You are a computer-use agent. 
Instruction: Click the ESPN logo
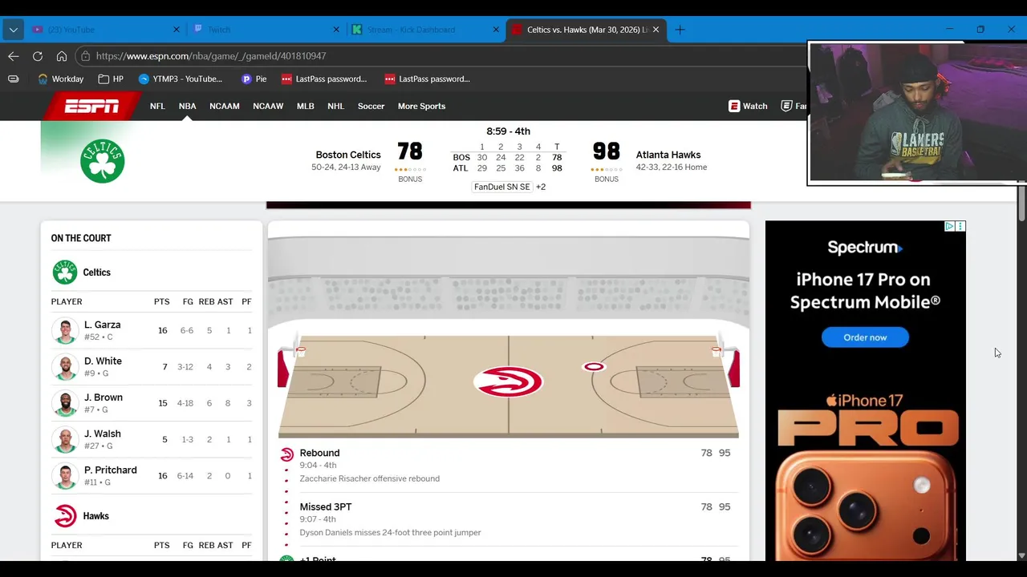(x=91, y=106)
